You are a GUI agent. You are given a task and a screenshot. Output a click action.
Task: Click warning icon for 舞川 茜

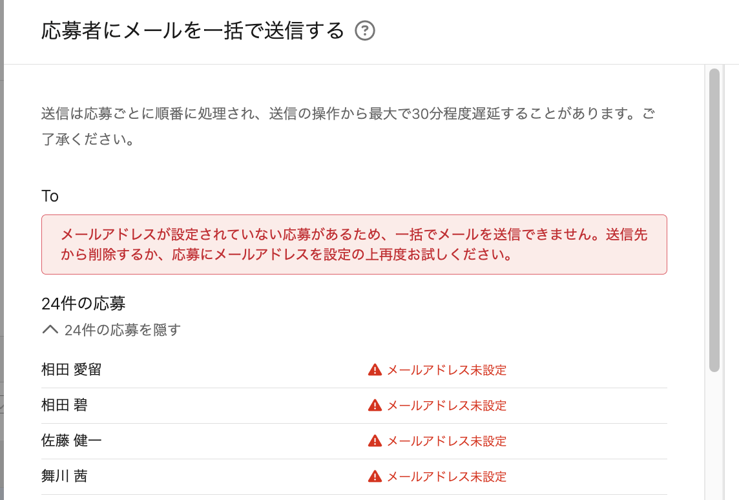coord(375,477)
